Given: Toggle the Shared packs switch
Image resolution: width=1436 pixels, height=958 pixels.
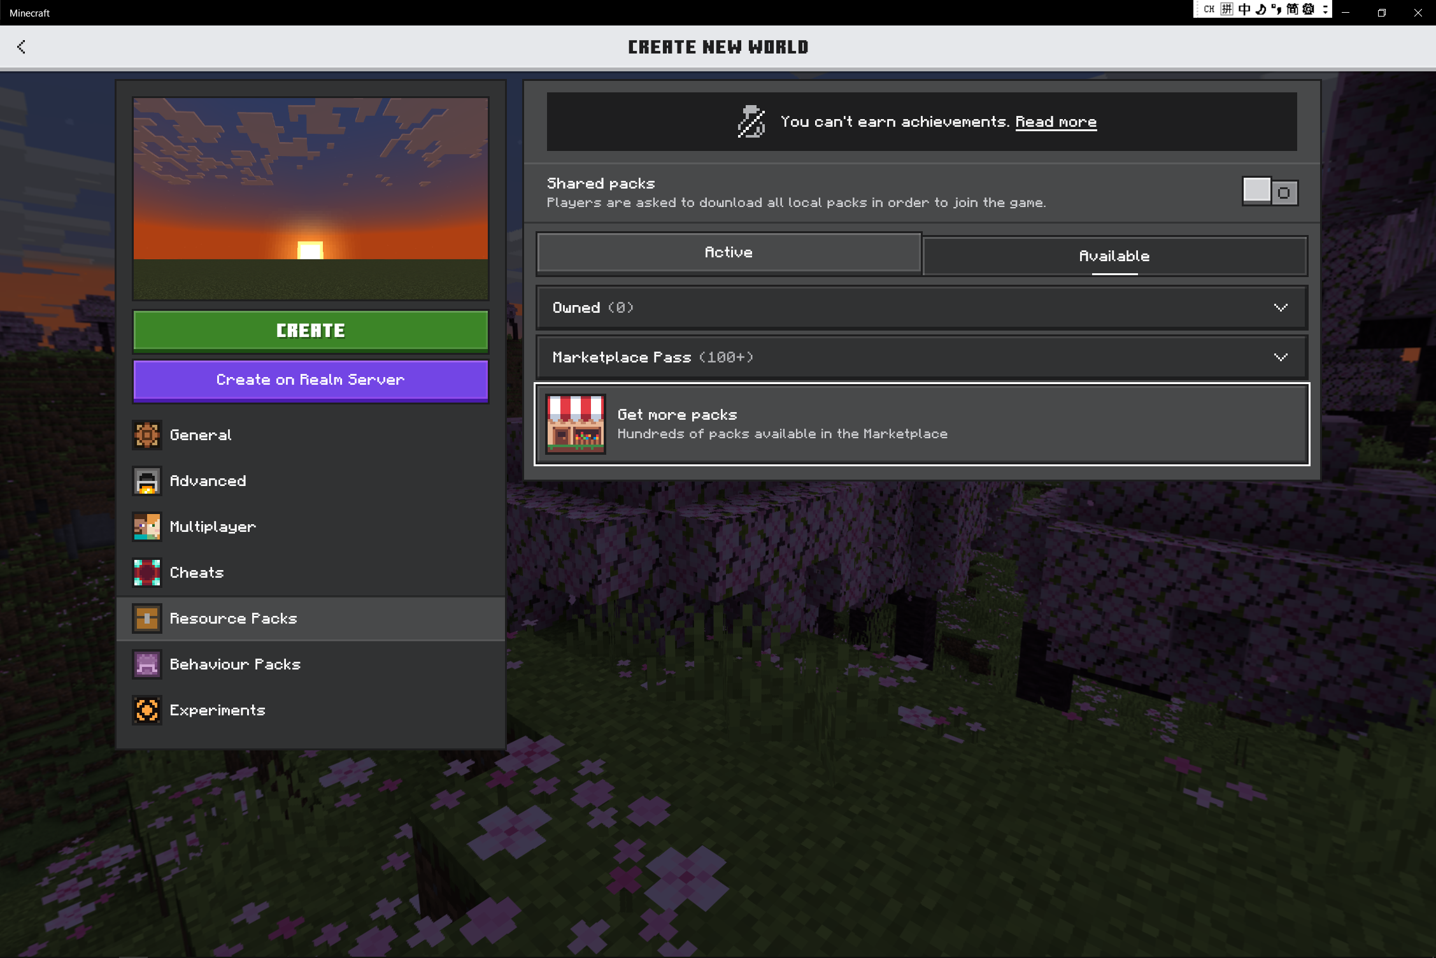Looking at the screenshot, I should coord(1269,192).
